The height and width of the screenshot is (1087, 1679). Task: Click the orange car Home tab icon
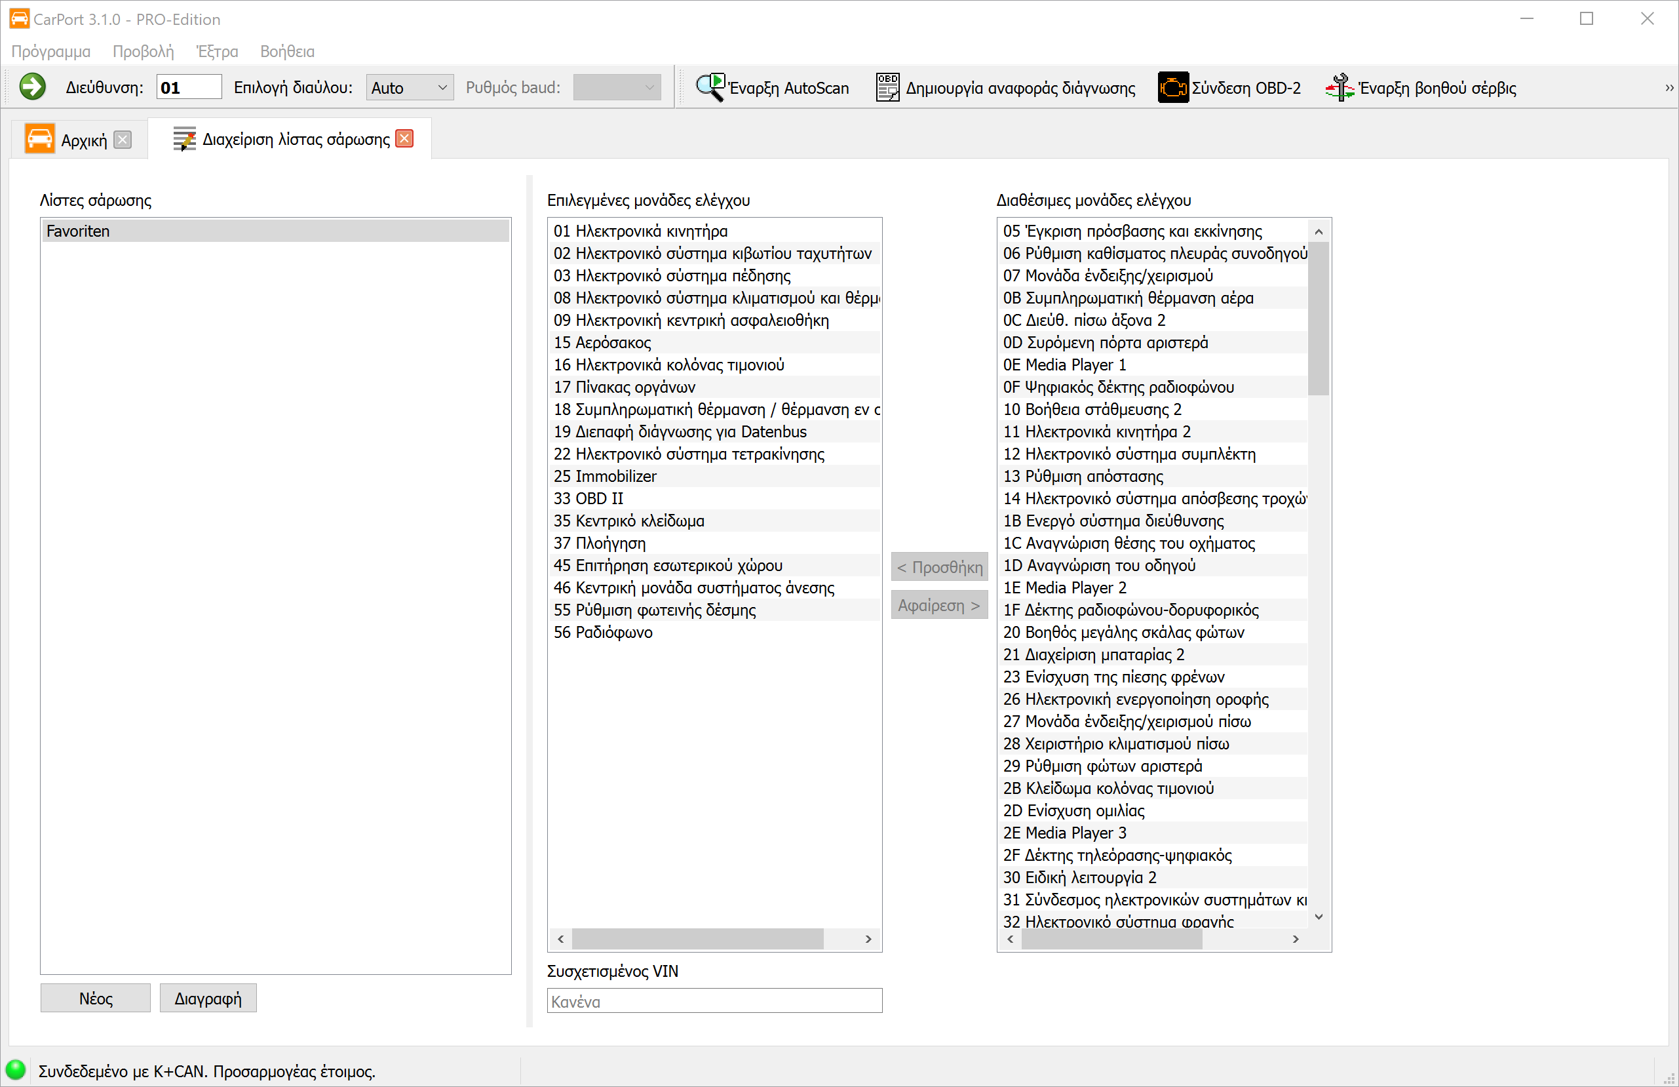coord(39,139)
